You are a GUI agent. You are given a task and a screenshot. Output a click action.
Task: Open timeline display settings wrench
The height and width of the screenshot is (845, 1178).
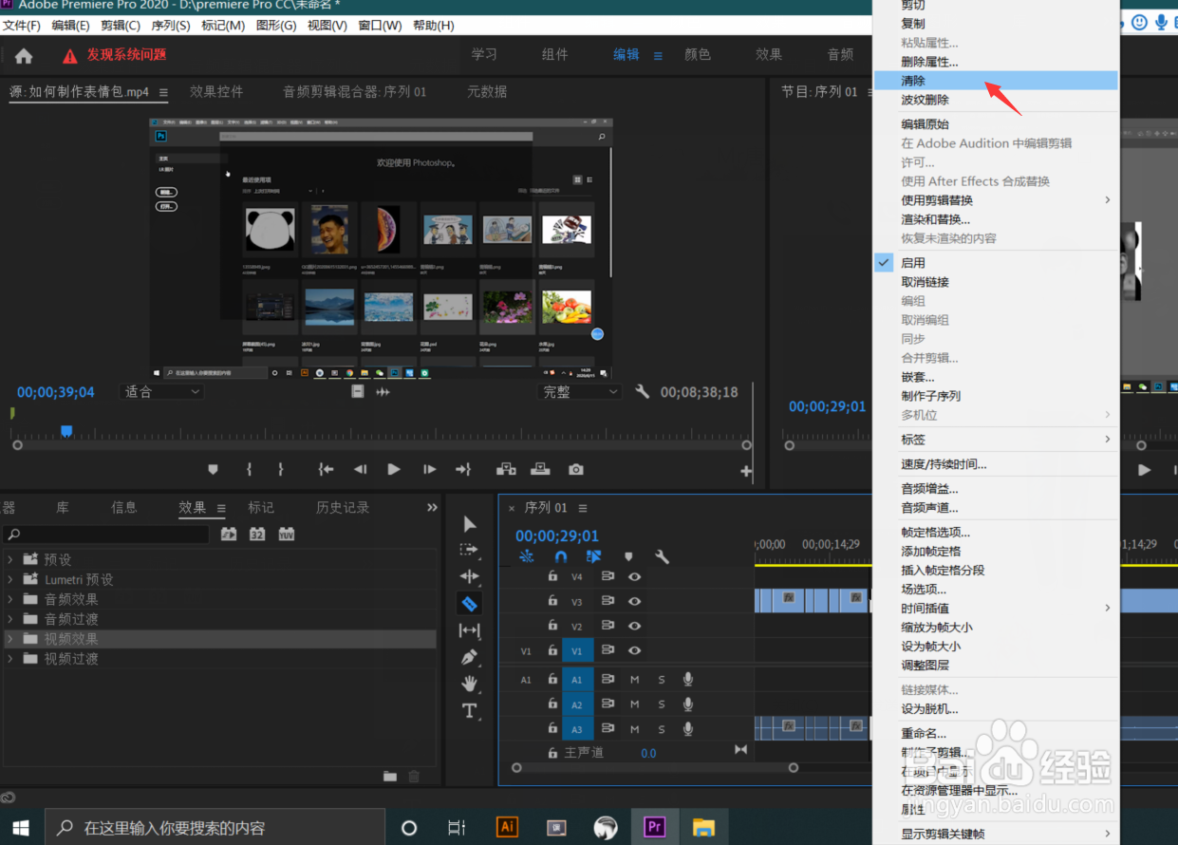point(662,557)
